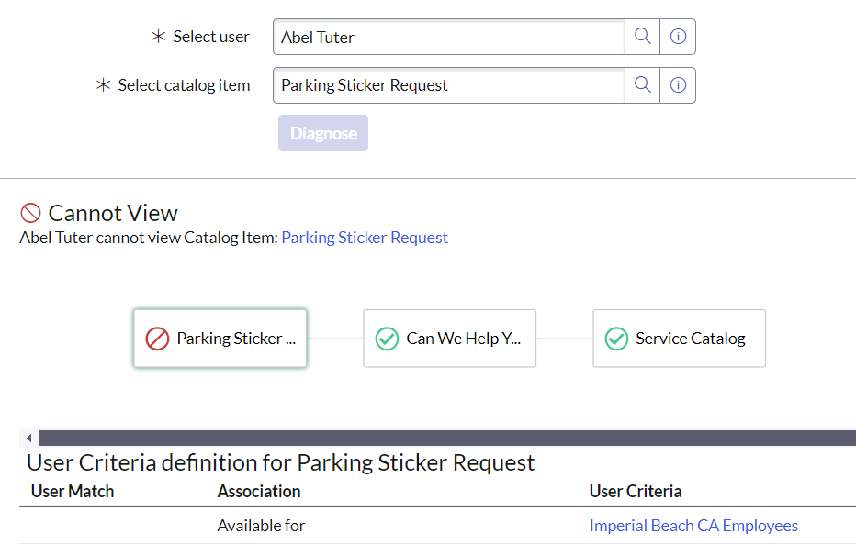Open Imperial Beach CA Employees user criteria link
The height and width of the screenshot is (556, 856).
click(693, 526)
